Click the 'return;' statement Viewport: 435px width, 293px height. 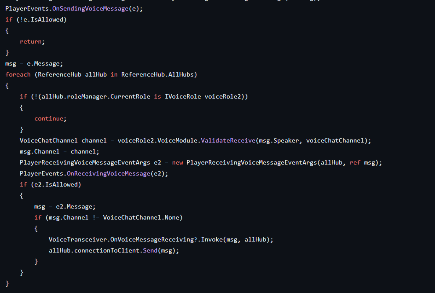tap(32, 42)
